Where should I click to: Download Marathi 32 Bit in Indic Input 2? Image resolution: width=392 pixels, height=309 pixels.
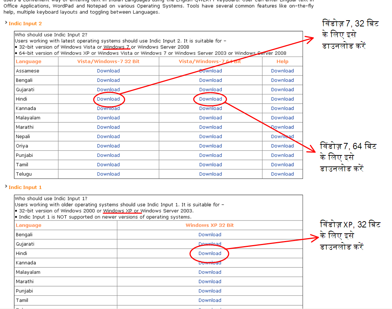tap(108, 127)
